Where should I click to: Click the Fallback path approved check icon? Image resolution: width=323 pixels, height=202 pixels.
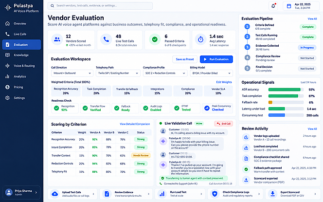coord(246,169)
